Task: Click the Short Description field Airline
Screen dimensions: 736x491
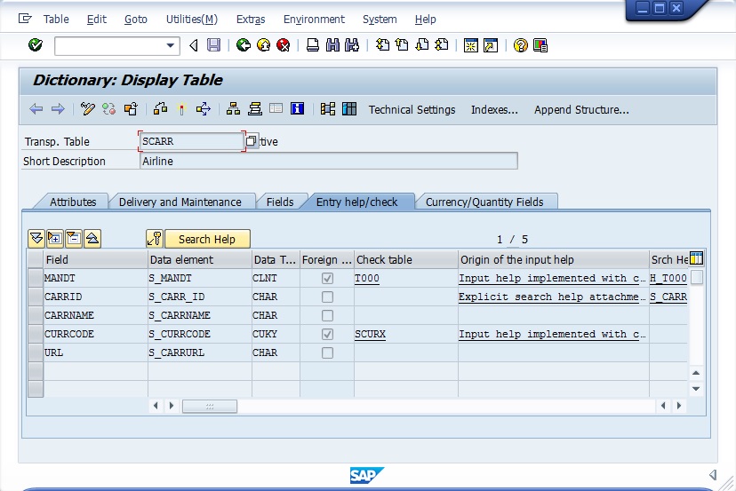Action: [328, 161]
